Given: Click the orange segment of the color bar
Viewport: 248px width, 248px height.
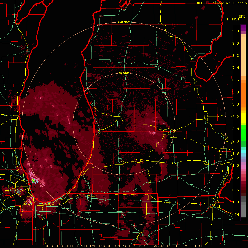Looking at the screenshot, I should tap(243, 95).
